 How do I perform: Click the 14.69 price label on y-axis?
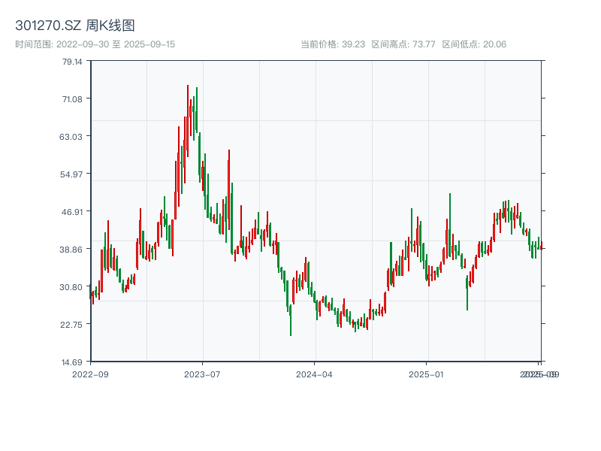tap(71, 362)
